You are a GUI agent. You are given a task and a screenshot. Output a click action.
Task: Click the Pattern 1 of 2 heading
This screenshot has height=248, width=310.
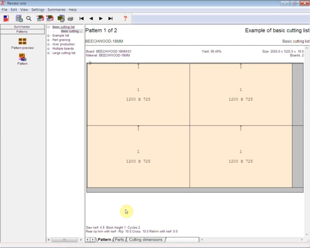tap(101, 31)
